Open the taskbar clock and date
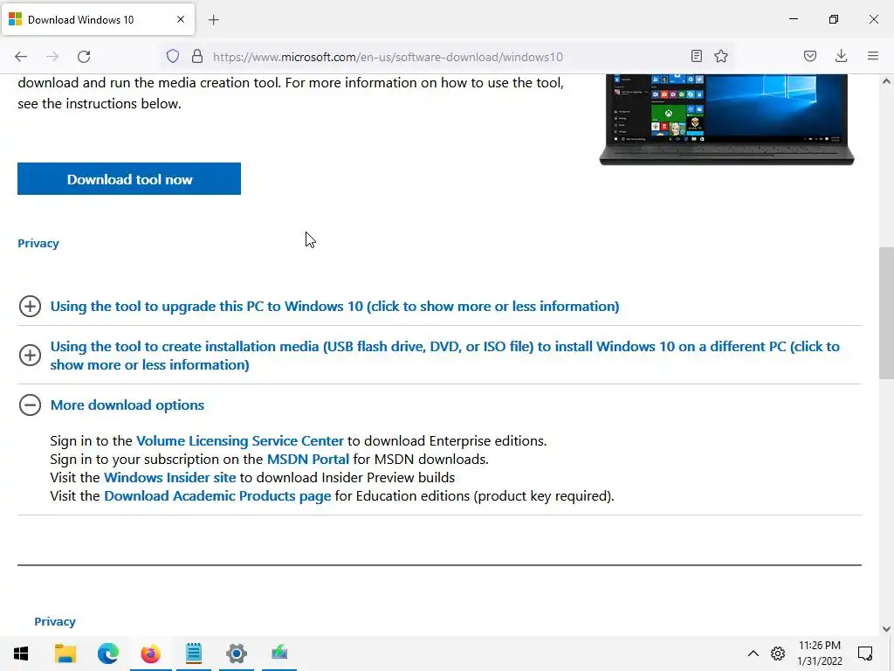Viewport: 894px width, 671px height. point(819,654)
